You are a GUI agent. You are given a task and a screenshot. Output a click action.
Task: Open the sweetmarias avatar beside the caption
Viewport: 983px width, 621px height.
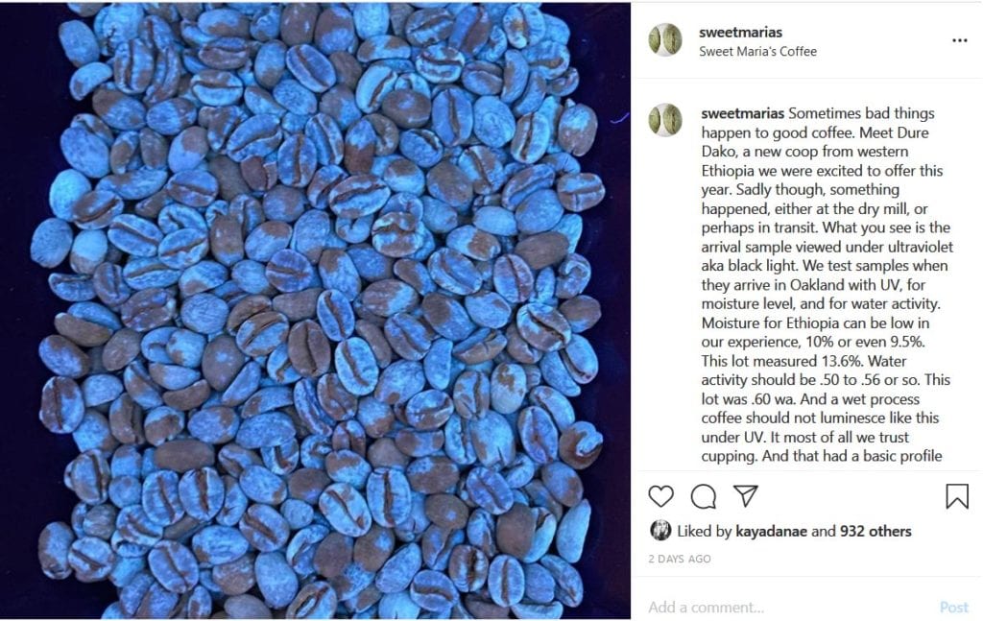665,120
